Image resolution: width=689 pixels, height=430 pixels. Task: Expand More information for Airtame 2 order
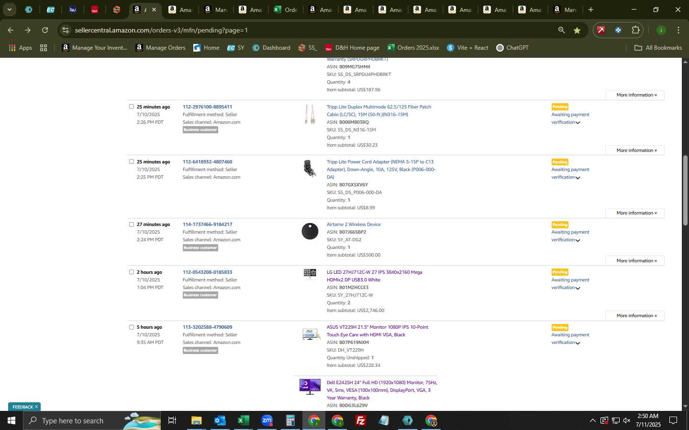635,260
